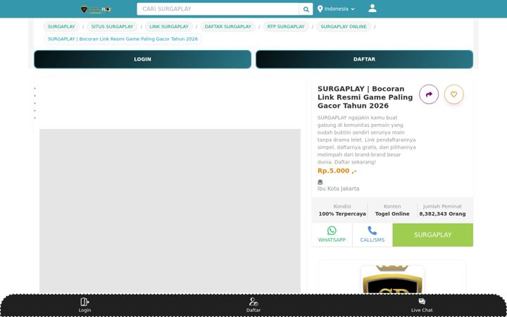Viewport: 507px width, 317px height.
Task: Click the 8,382,343 Orang text
Action: tap(442, 214)
